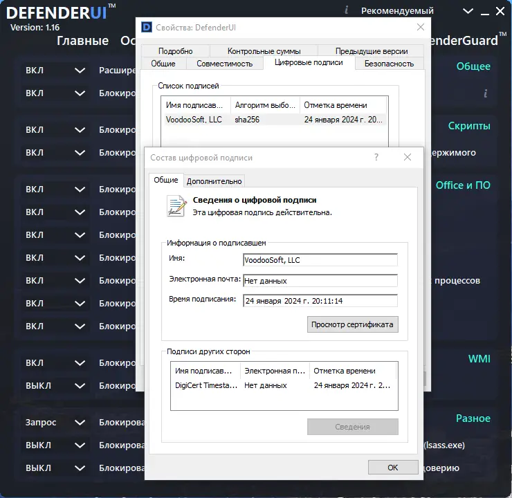Click the WMI section heading in DefenderUI
Viewport: 512px width, 498px height.
pos(479,359)
